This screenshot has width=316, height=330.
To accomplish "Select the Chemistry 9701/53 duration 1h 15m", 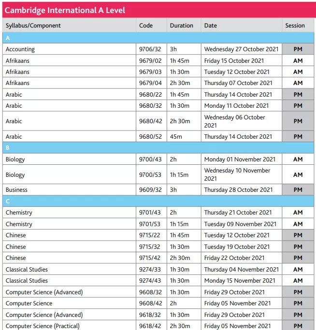I will coord(179,224).
